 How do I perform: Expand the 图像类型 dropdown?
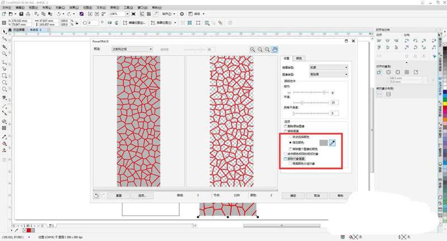point(329,73)
